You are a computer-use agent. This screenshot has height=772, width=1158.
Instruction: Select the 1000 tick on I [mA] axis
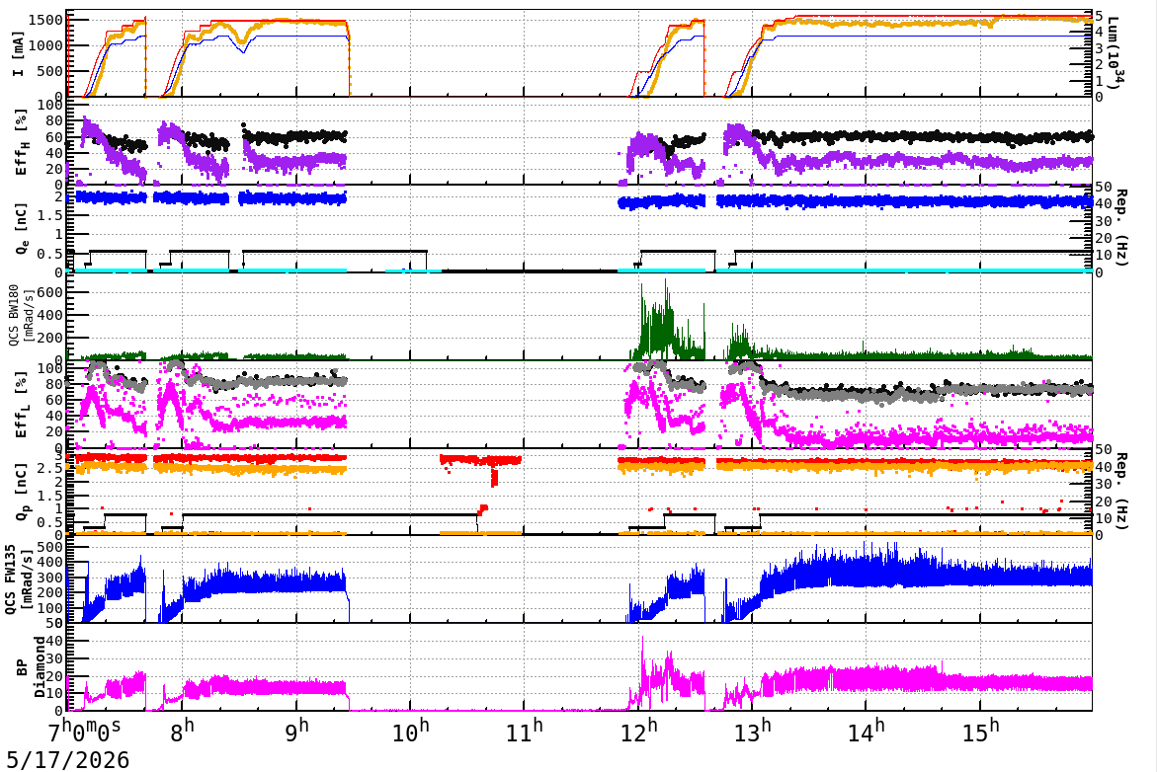coord(45,45)
